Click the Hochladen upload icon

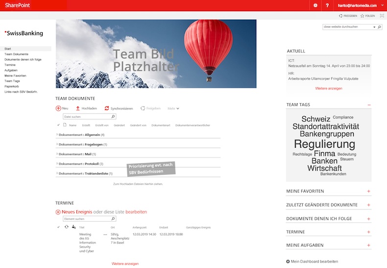77,108
